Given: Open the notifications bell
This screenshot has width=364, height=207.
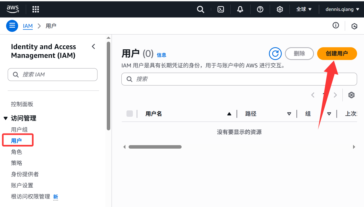Looking at the screenshot, I should coord(240,9).
